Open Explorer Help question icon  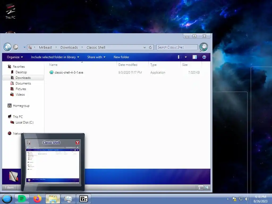(204, 57)
